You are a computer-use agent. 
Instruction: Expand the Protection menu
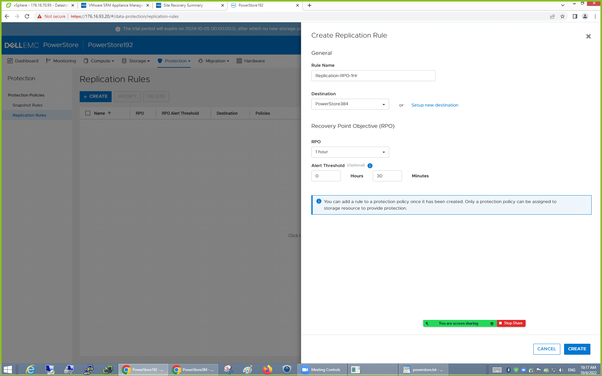(174, 61)
